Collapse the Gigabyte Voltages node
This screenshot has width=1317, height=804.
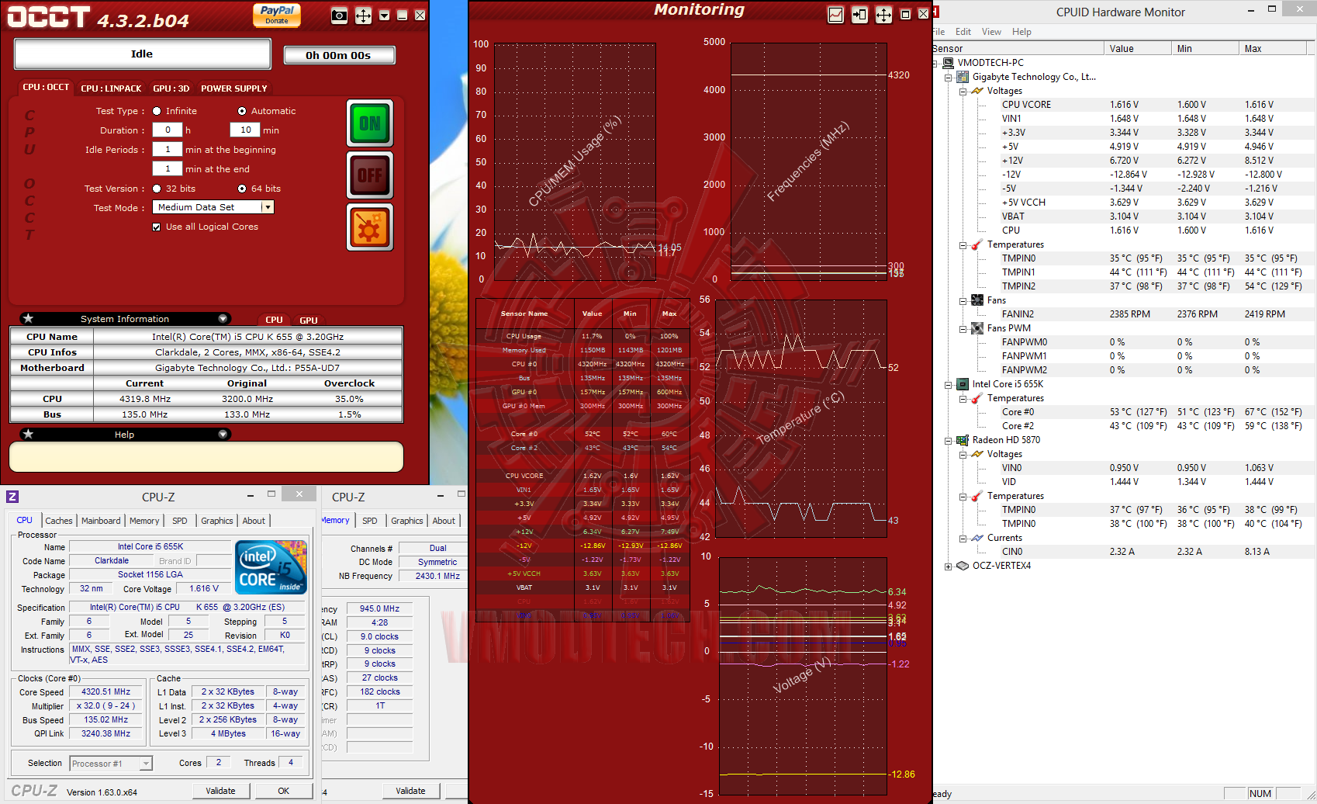[x=963, y=92]
